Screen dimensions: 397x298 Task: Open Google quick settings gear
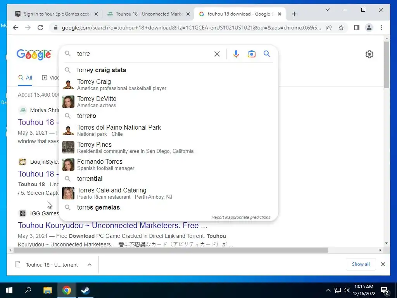tap(369, 54)
